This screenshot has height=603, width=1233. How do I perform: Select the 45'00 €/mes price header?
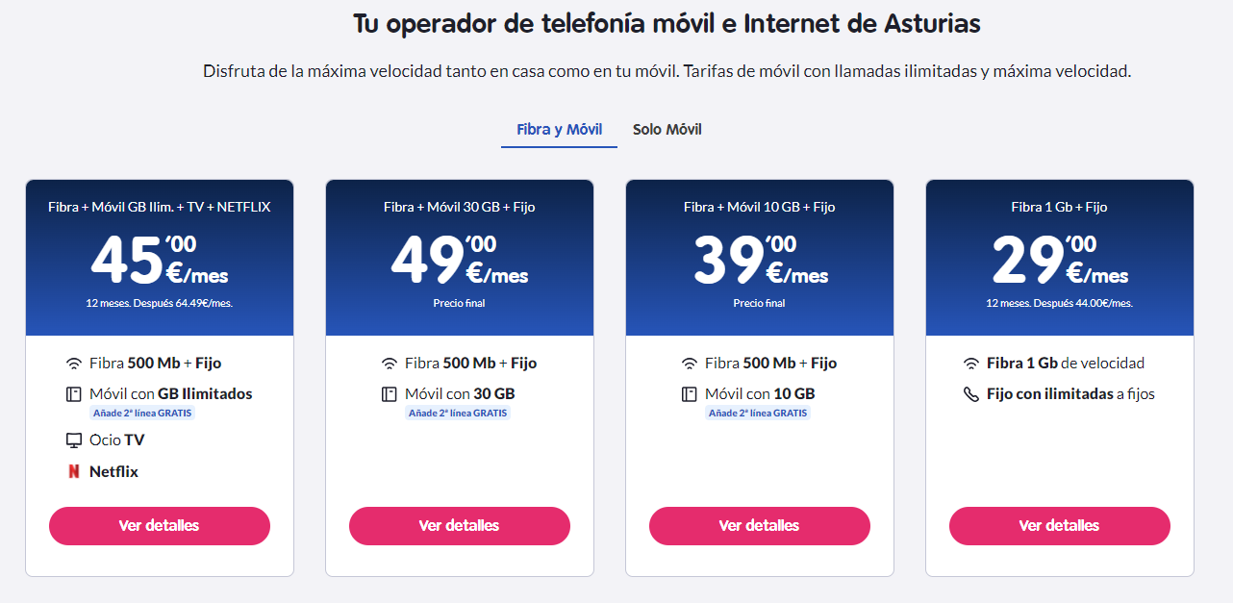pos(159,258)
